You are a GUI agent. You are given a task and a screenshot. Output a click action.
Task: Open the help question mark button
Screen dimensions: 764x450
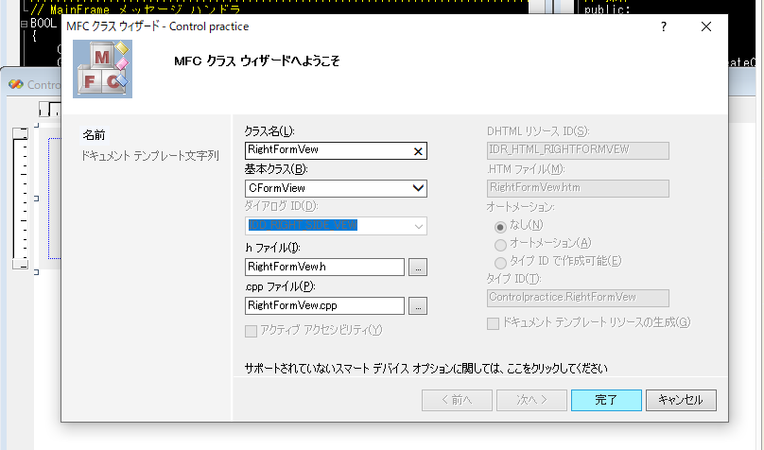click(x=663, y=26)
